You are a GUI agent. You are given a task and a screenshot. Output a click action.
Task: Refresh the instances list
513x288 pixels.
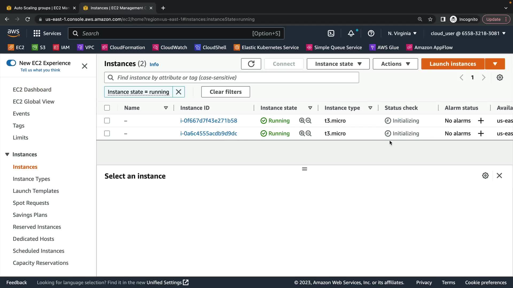[251, 64]
